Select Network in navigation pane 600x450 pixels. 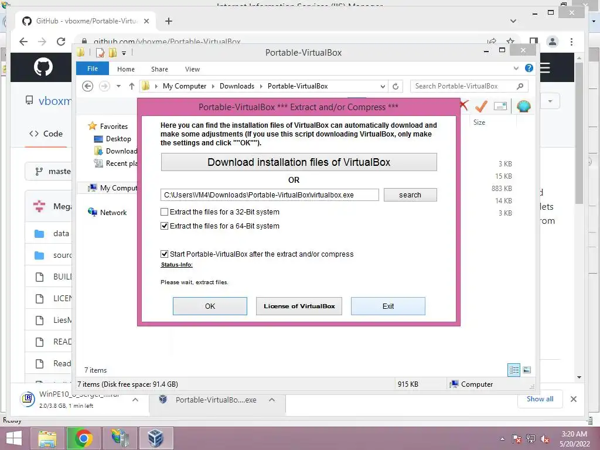click(108, 212)
